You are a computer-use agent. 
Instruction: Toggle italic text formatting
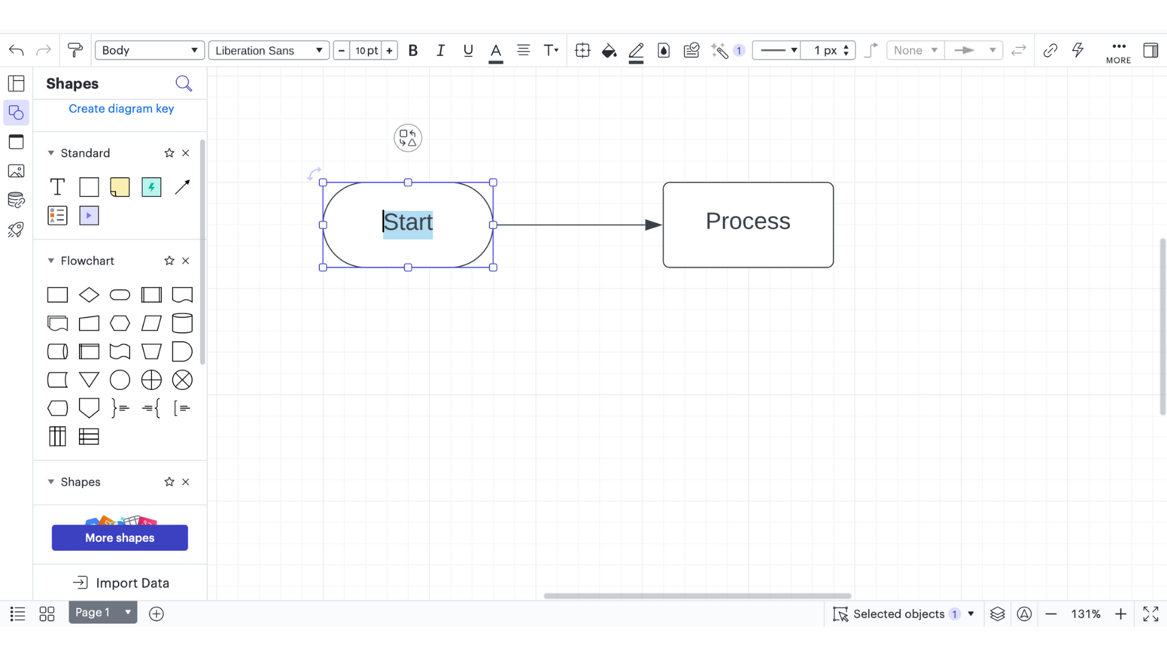coord(441,50)
